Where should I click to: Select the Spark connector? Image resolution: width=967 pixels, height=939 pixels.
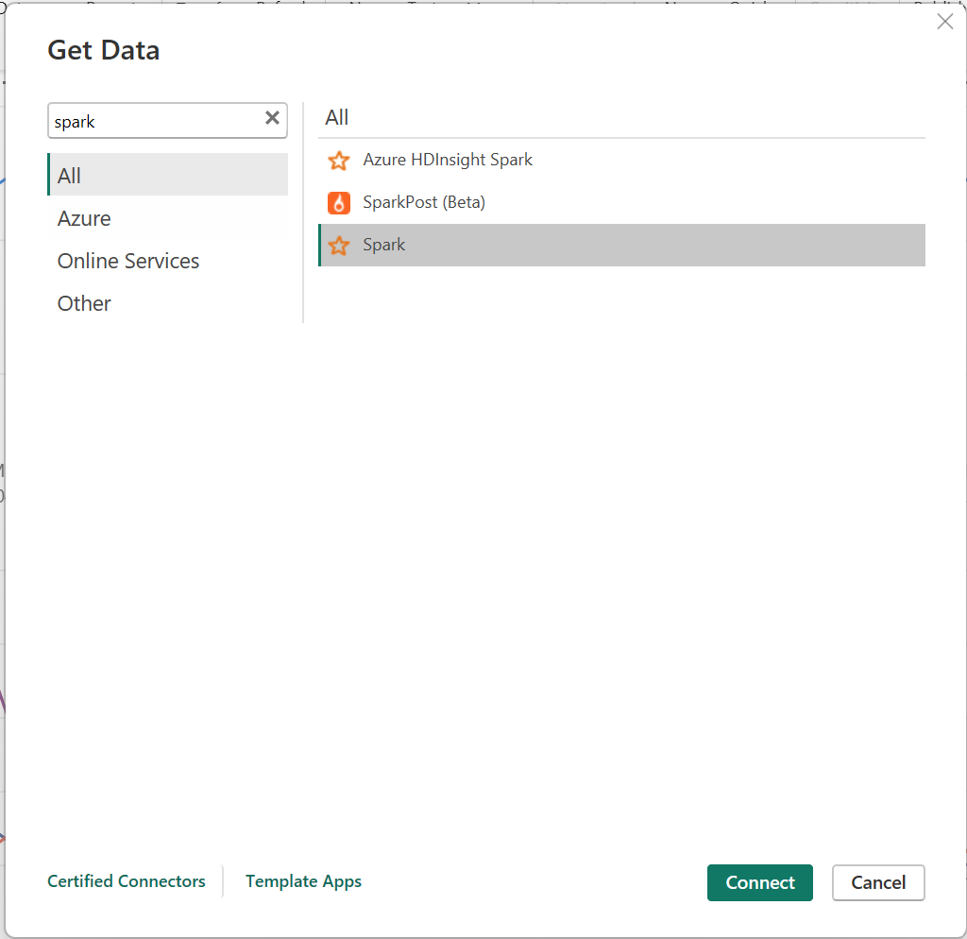tap(383, 245)
